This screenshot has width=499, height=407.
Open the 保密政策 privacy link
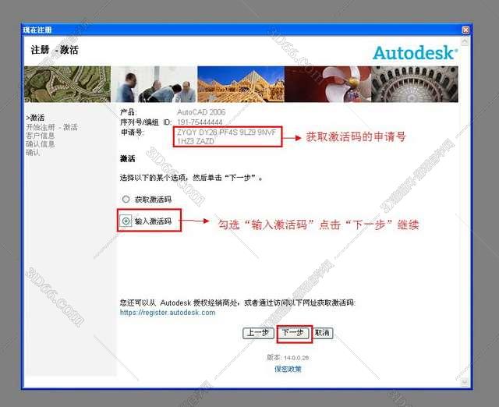pyautogui.click(x=287, y=369)
